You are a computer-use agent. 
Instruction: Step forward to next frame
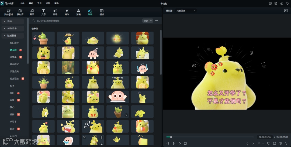tap(174, 143)
